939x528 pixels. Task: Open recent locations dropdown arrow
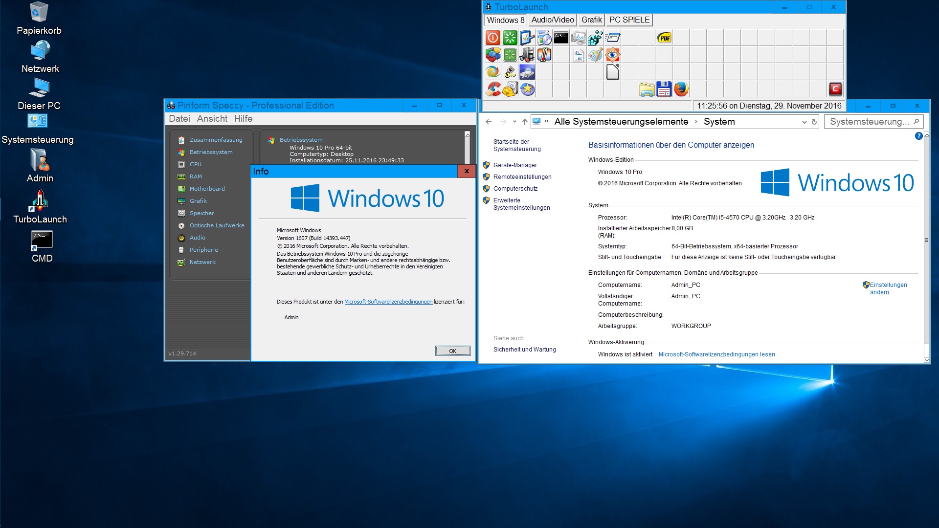tap(514, 122)
